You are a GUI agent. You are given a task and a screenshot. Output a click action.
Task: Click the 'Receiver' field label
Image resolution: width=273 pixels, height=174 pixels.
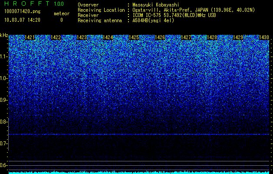click(88, 15)
